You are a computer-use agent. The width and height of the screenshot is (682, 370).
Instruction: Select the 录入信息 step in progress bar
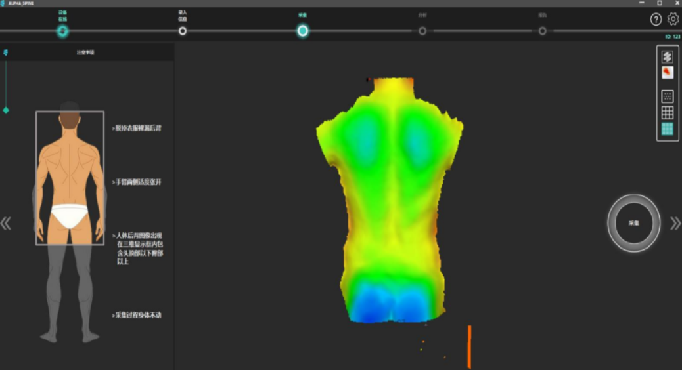183,31
